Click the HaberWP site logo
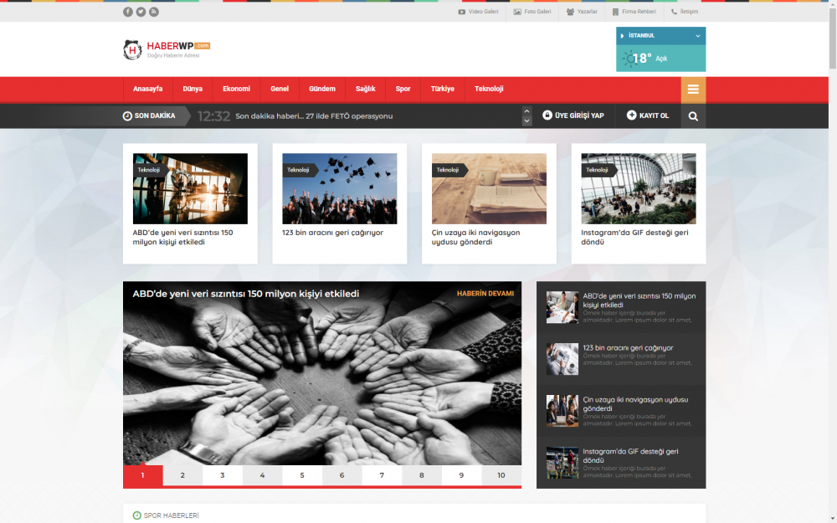This screenshot has width=837, height=523. [167, 49]
